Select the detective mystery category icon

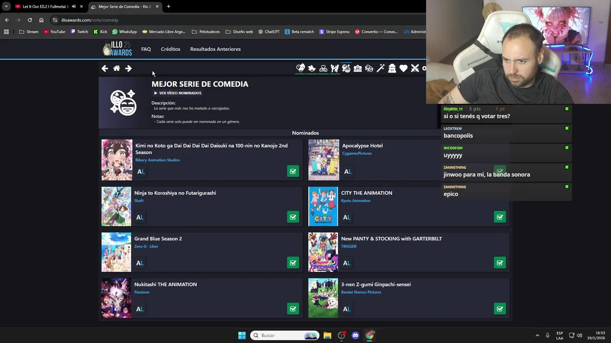[392, 68]
